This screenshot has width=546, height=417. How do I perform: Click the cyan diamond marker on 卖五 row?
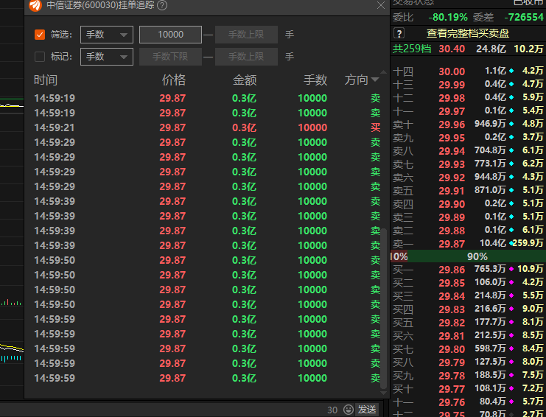[511, 190]
